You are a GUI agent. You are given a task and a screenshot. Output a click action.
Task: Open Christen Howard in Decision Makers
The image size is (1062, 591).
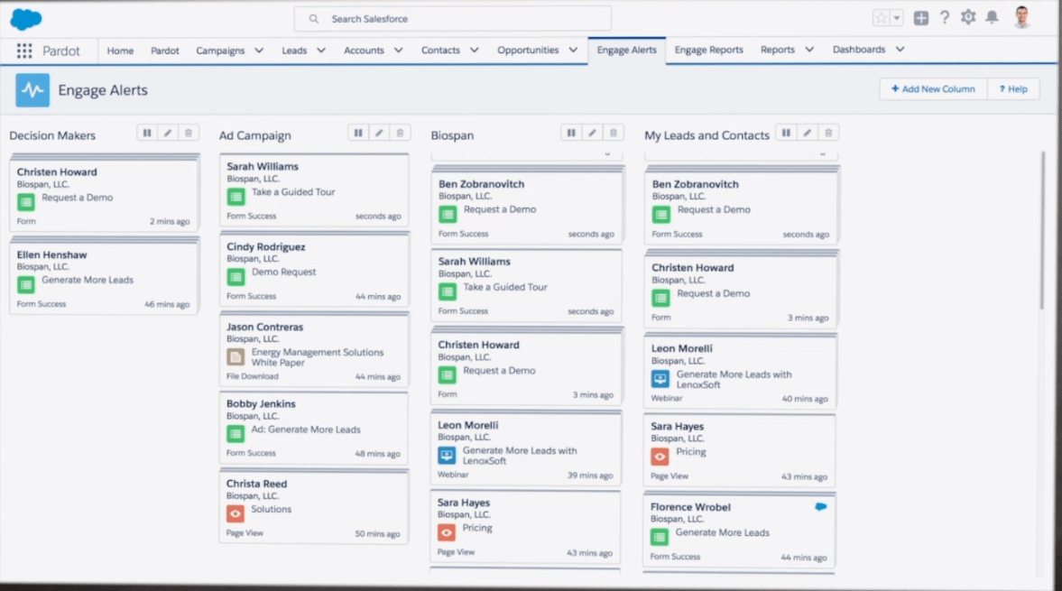coord(57,172)
